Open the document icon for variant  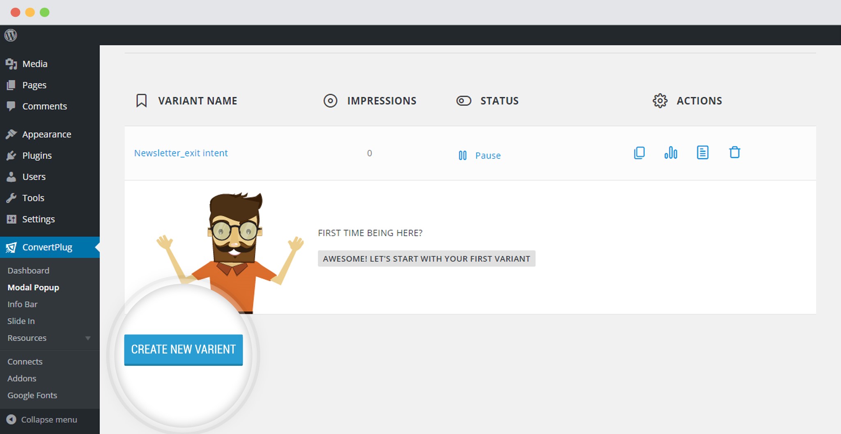coord(703,153)
